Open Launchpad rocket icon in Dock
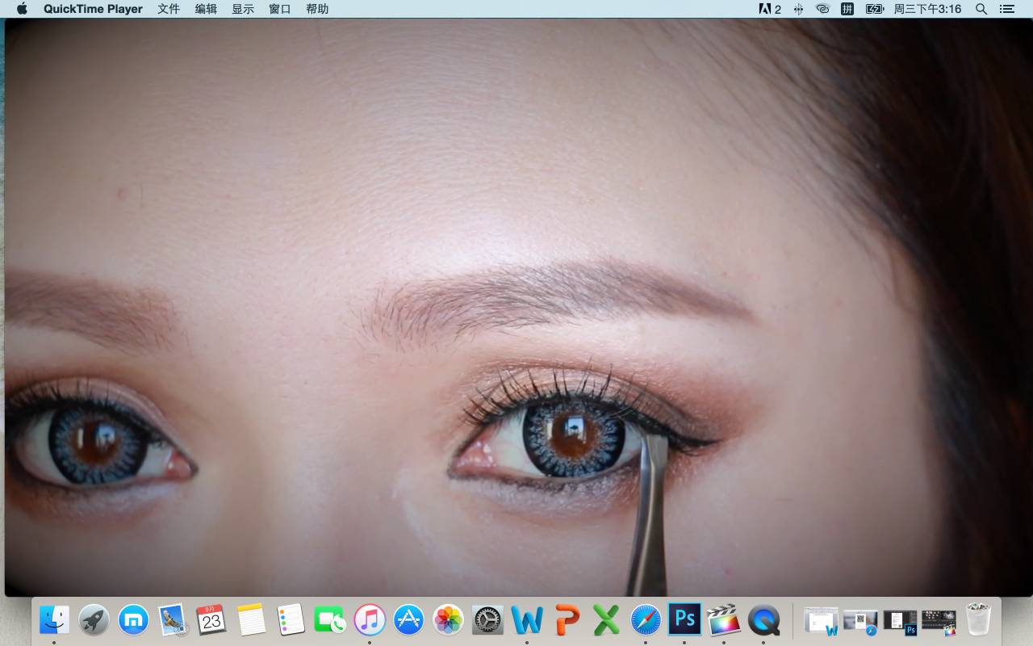The width and height of the screenshot is (1033, 646). [x=94, y=620]
